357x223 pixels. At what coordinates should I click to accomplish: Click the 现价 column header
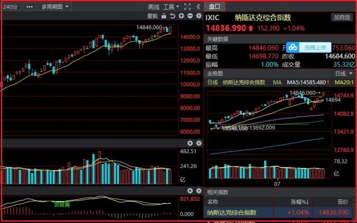coord(343,202)
